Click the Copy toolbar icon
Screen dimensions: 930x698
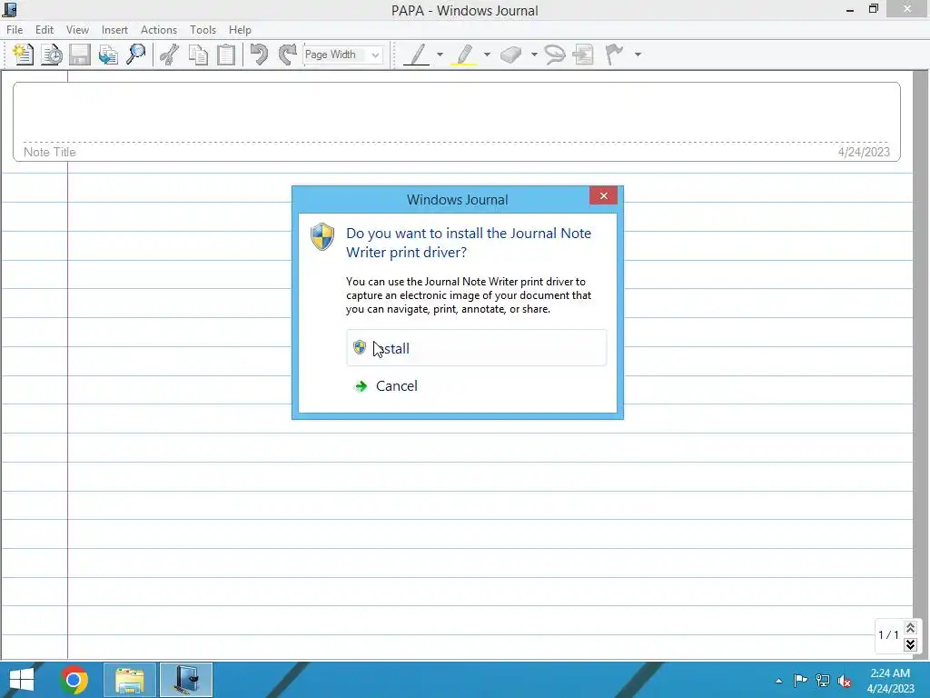click(197, 55)
